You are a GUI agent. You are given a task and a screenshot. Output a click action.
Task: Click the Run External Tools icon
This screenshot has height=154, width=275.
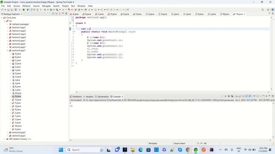coord(57,10)
